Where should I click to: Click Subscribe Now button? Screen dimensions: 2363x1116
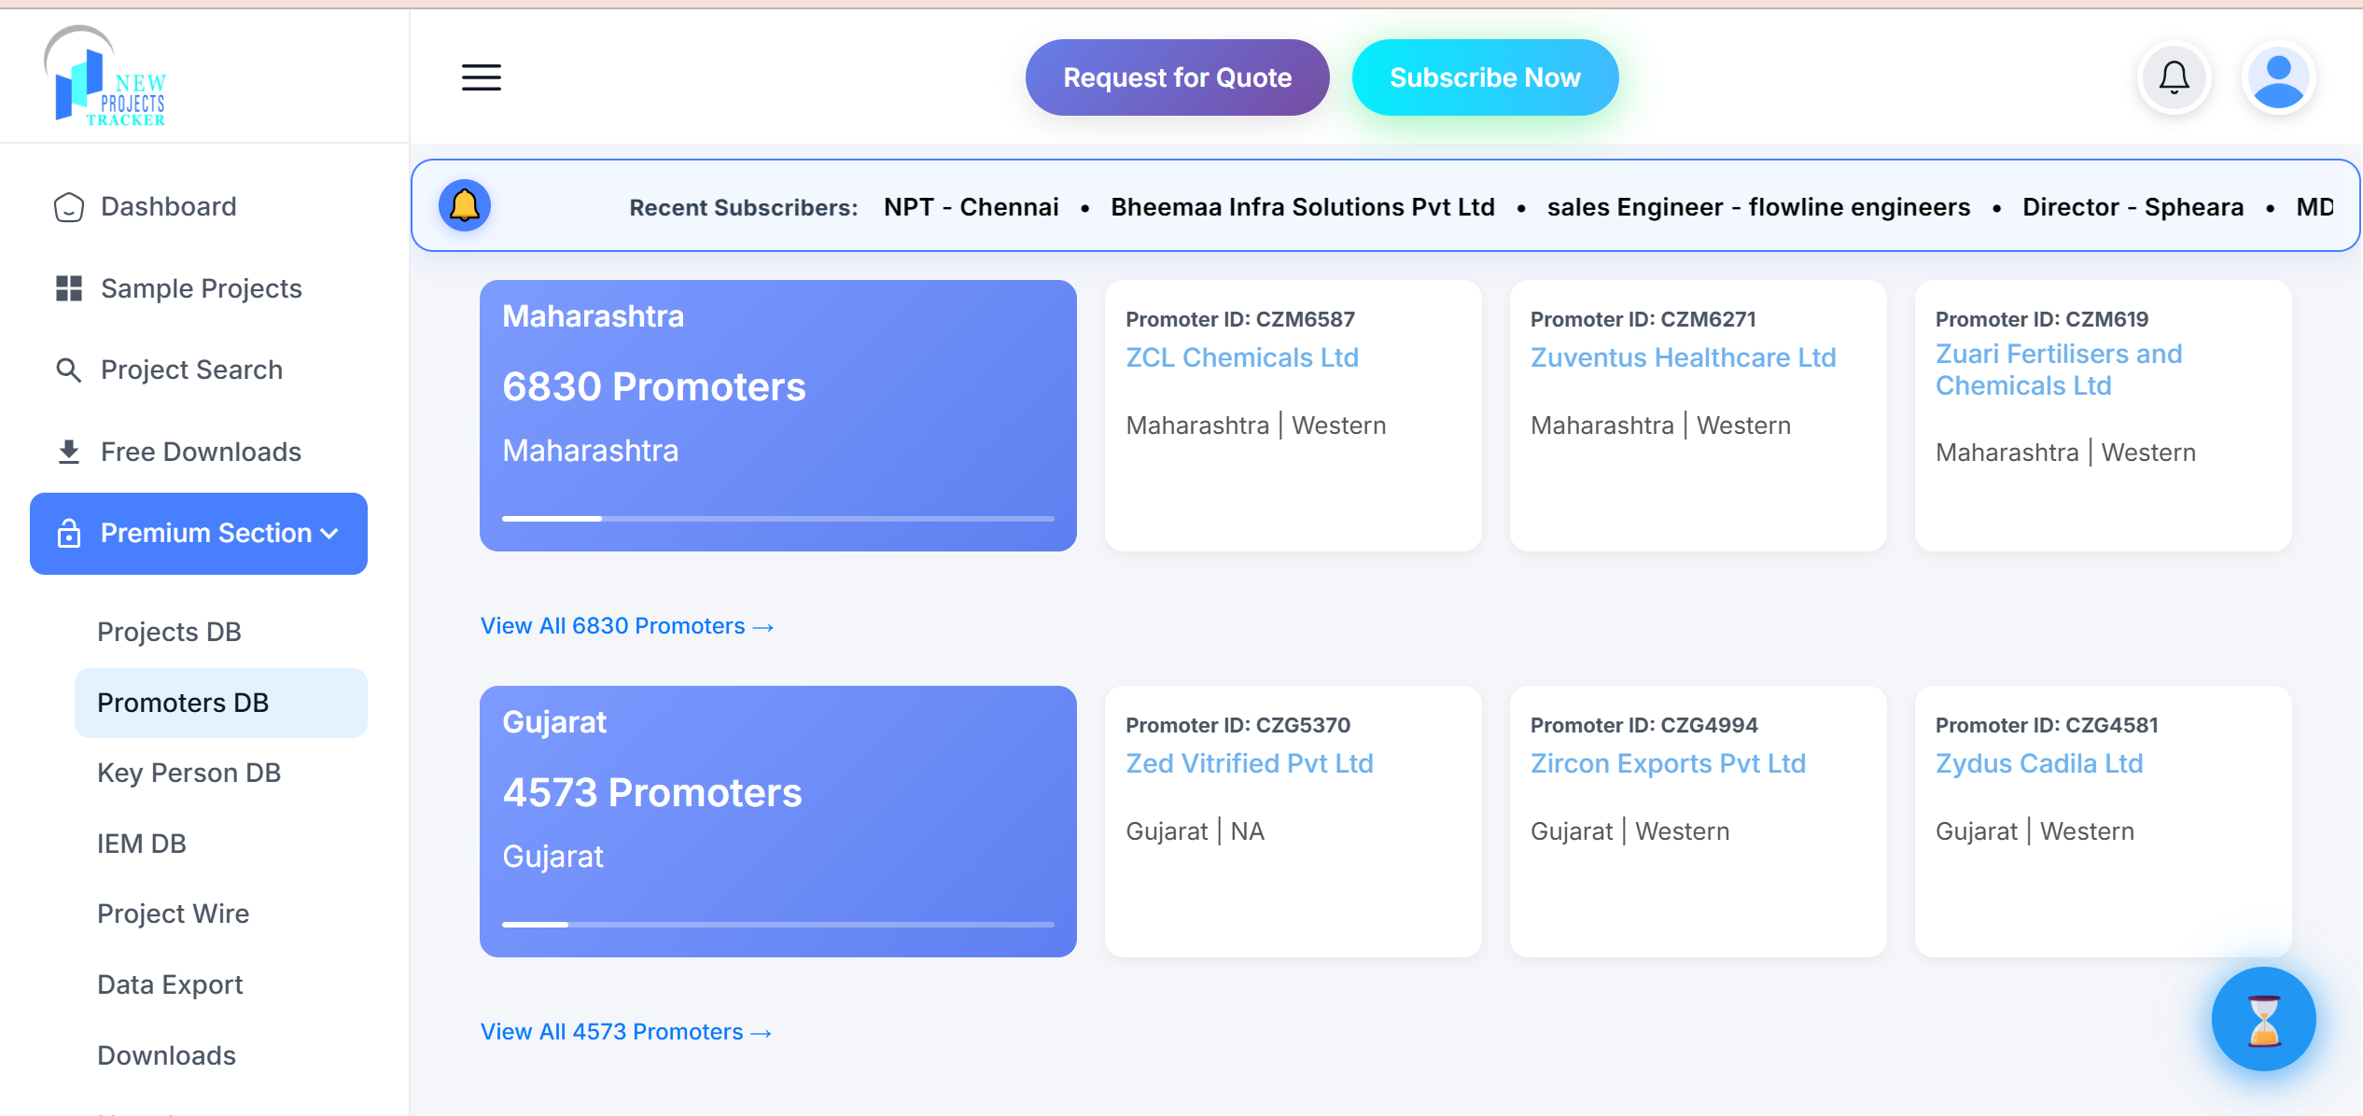click(x=1485, y=77)
